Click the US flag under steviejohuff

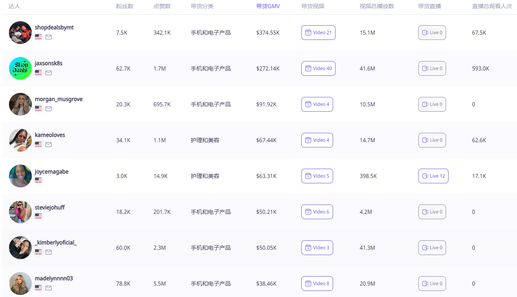click(38, 216)
